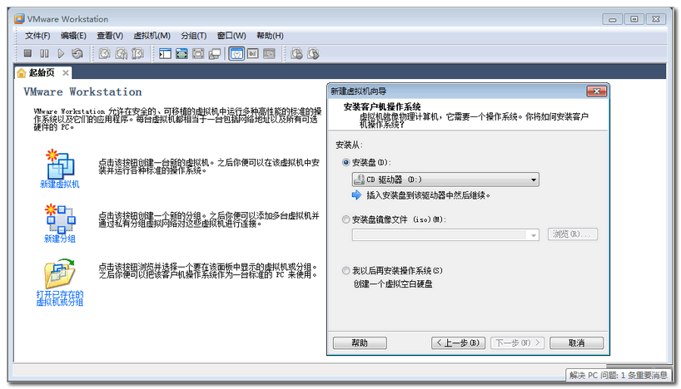Click the Replay session clock icon

(313, 54)
